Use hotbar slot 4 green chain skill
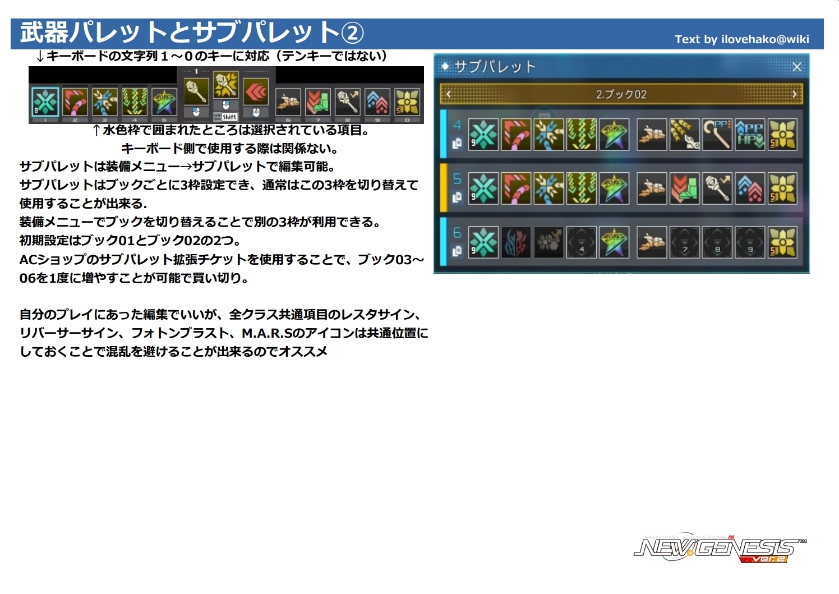The height and width of the screenshot is (594, 839). [135, 102]
